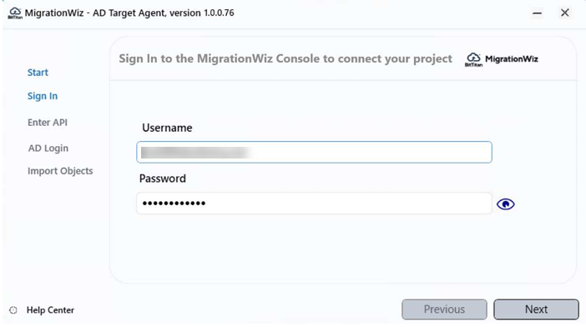Click the MigrationWiz brand text in the header
This screenshot has height=327, width=586.
click(512, 59)
